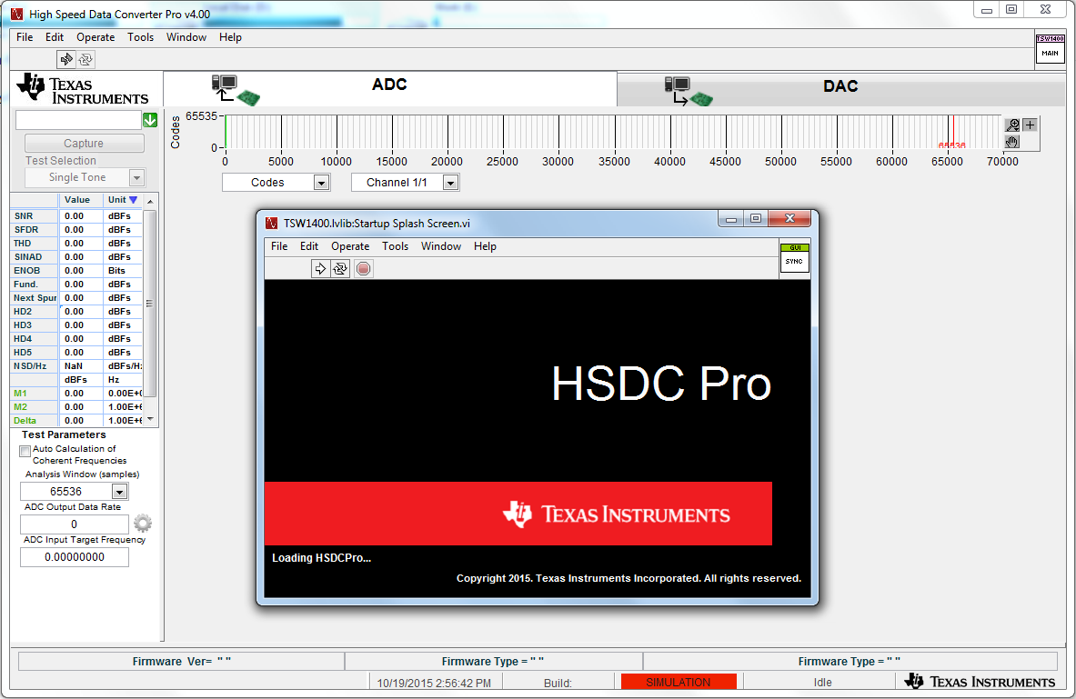Click the red Abort button in splash window
The width and height of the screenshot is (1076, 699).
click(x=364, y=269)
